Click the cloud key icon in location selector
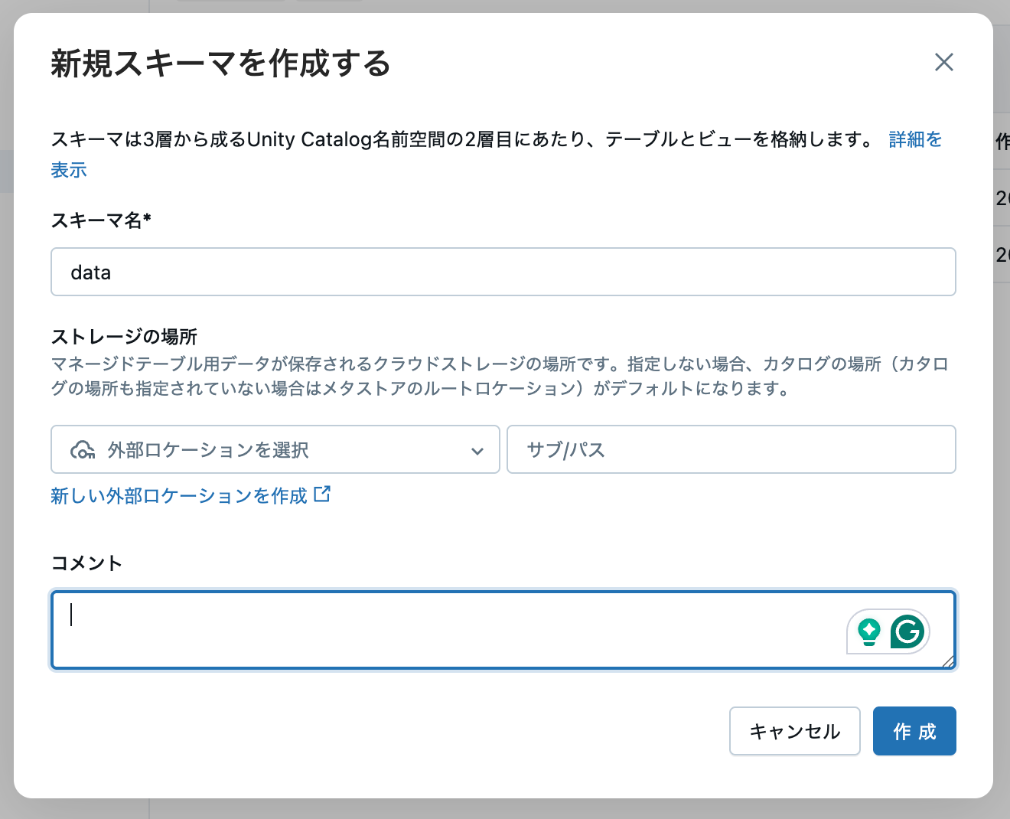This screenshot has height=819, width=1010. (x=83, y=450)
